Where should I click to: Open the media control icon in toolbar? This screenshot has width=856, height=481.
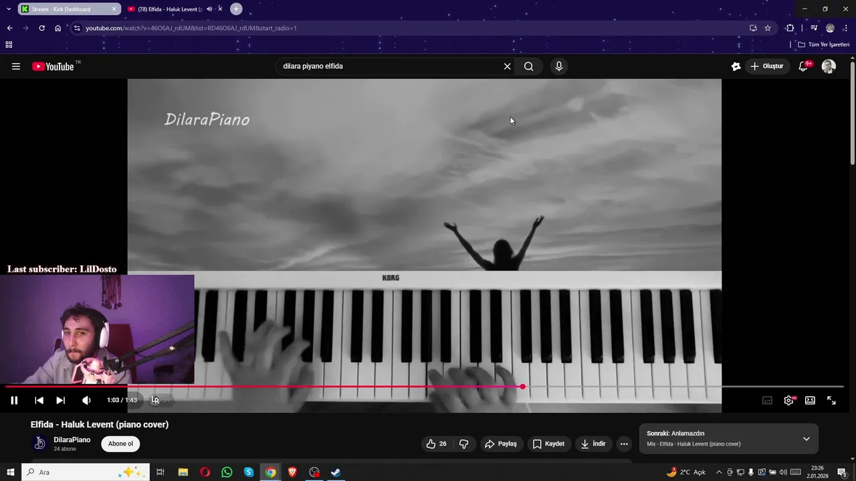[x=814, y=28]
